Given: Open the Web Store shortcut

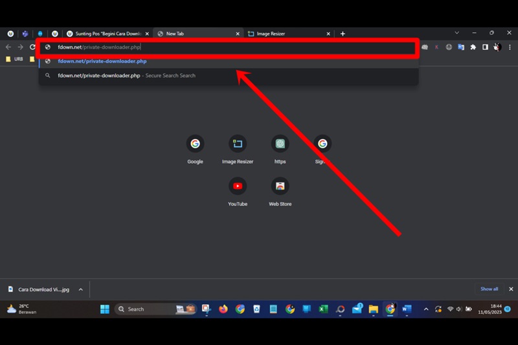Looking at the screenshot, I should click(280, 187).
